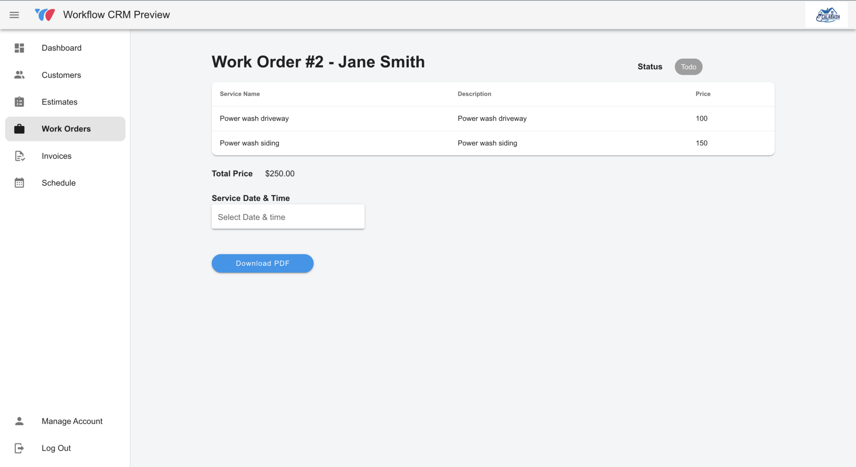The width and height of the screenshot is (856, 467).
Task: Select the Dashboard grid icon
Action: click(x=19, y=48)
